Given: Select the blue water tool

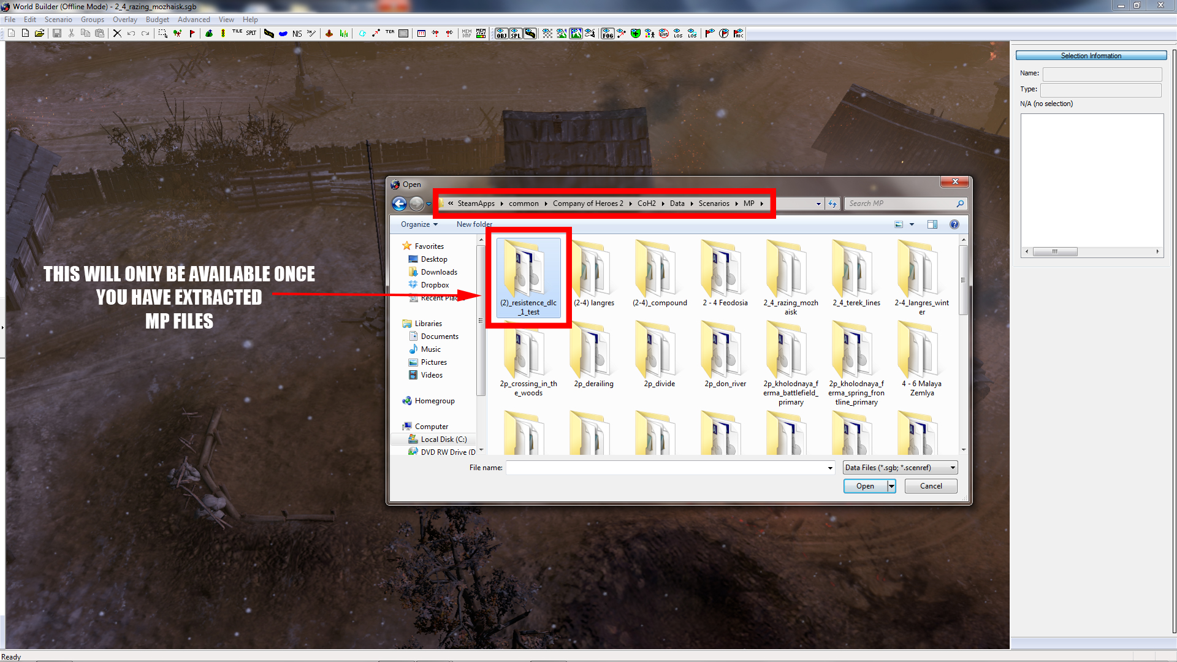Looking at the screenshot, I should point(283,34).
